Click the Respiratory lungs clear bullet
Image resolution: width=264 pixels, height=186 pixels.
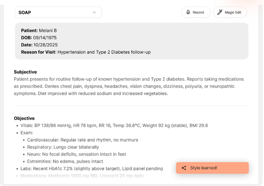coord(63,147)
